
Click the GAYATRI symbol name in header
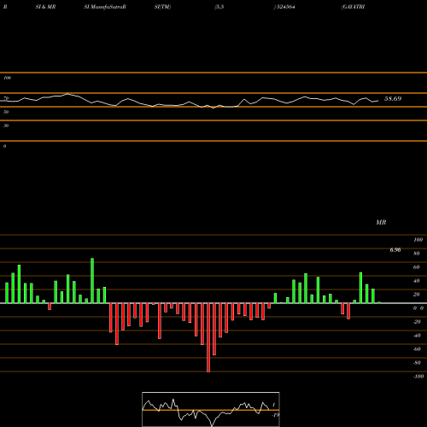point(353,7)
